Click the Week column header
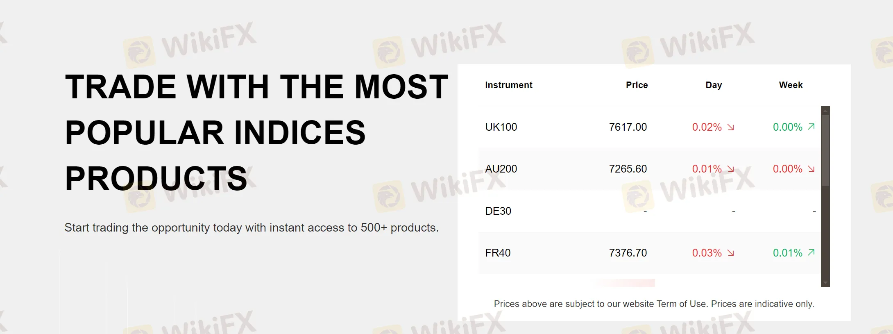The height and width of the screenshot is (334, 893). [791, 85]
